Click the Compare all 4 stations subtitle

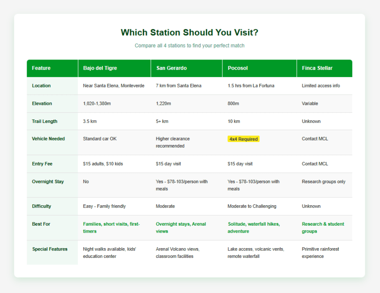189,46
